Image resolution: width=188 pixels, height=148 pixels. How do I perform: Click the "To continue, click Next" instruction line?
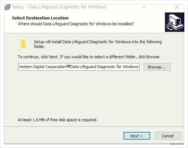tap(89, 57)
